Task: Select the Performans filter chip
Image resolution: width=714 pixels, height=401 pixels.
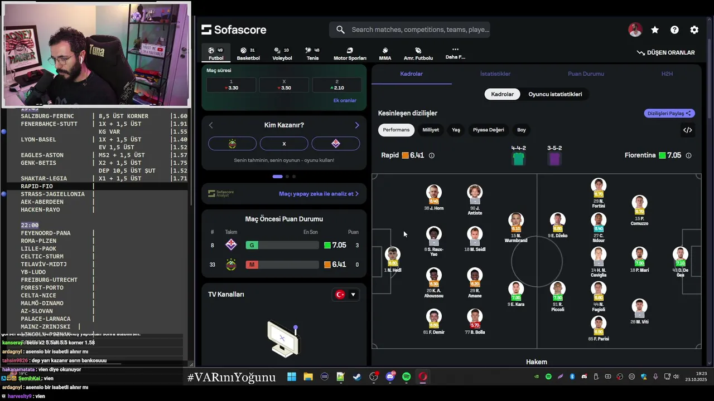Action: click(x=396, y=130)
